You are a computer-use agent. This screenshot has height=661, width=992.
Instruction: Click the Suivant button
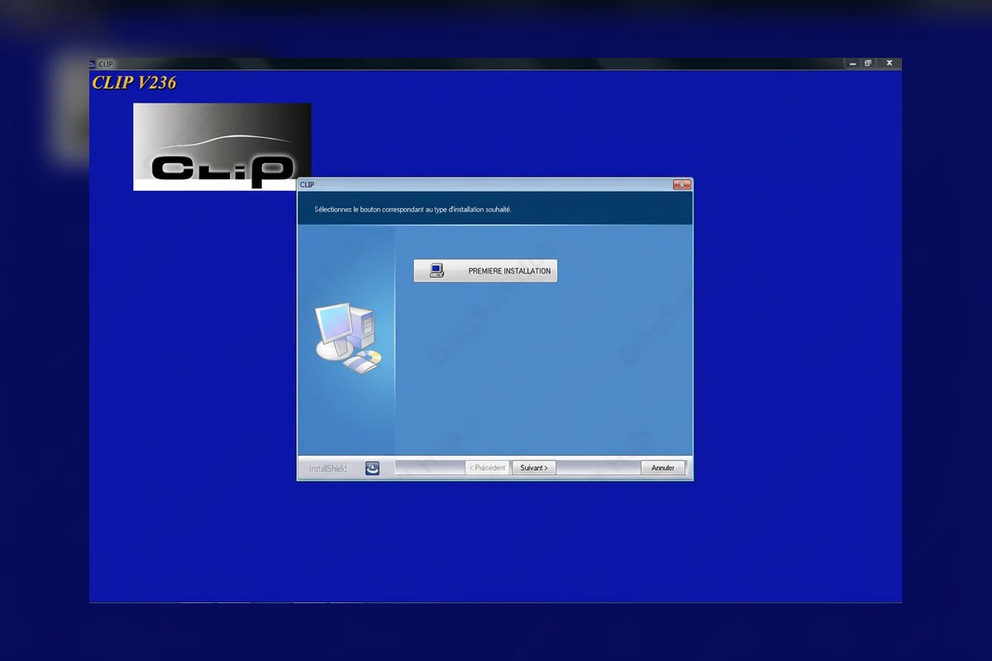pyautogui.click(x=534, y=468)
